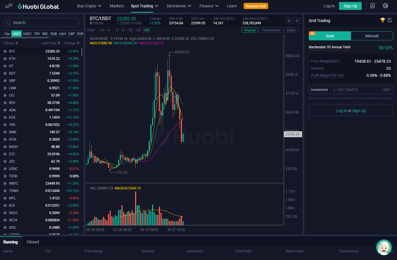The width and height of the screenshot is (397, 260).
Task: Sort the list by Change
Action: click(72, 43)
